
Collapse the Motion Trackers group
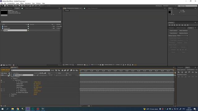pos(10,77)
